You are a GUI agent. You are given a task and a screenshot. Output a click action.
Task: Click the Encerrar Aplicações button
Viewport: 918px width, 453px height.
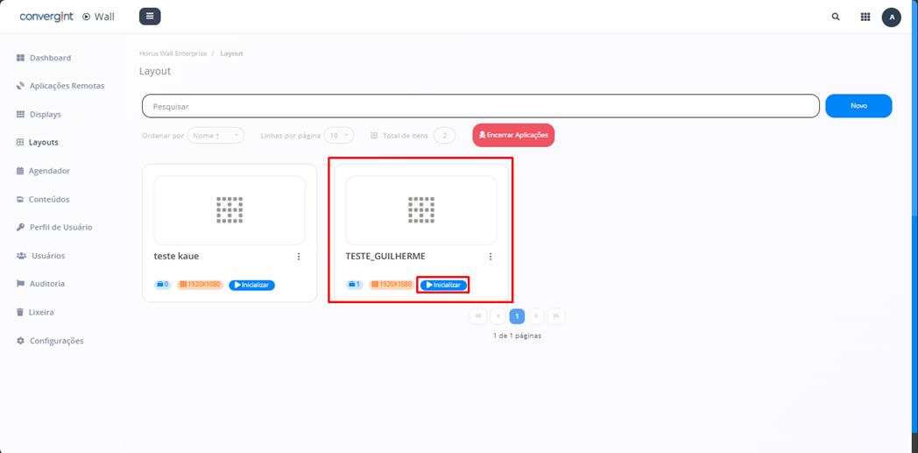click(513, 135)
